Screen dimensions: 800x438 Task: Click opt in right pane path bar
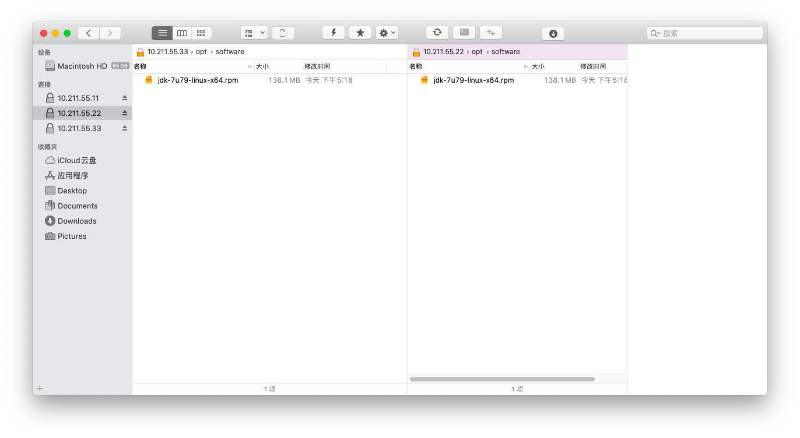click(477, 52)
